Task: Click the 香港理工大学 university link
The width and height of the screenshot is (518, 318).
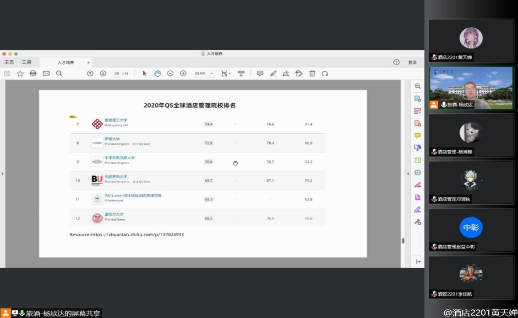Action: click(x=116, y=120)
